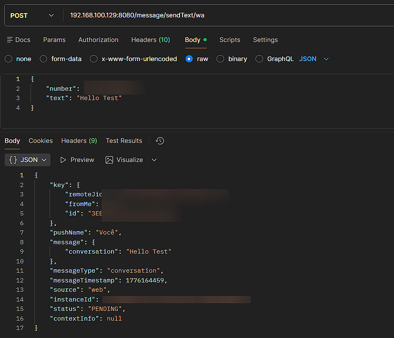Screen dimensions: 394x338
Task: Select the none body type
Action: pyautogui.click(x=8, y=59)
